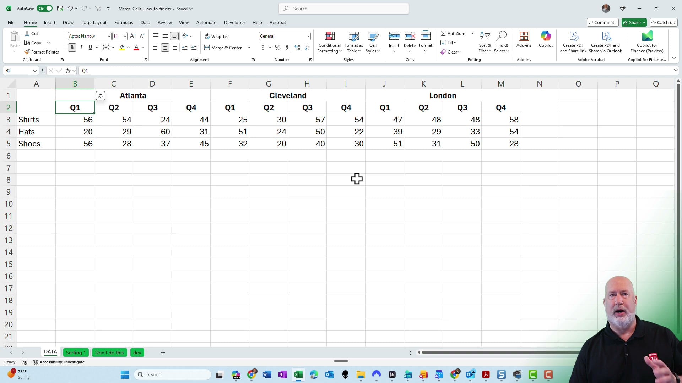The image size is (682, 383).
Task: Select the Format Painter tool
Action: click(42, 52)
